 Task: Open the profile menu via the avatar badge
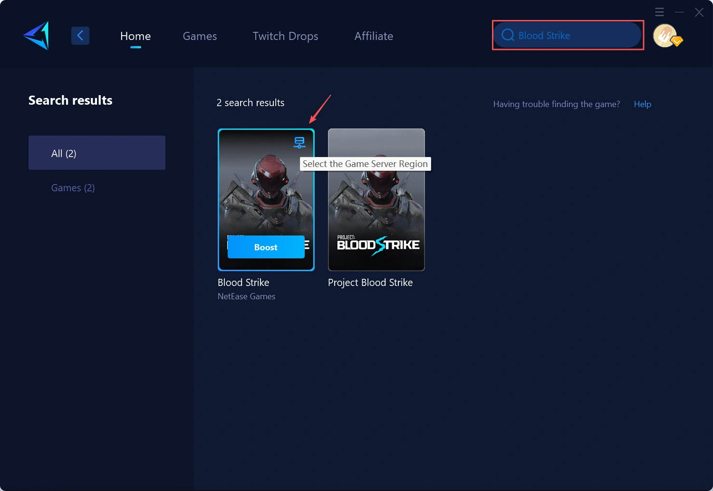[x=665, y=35]
